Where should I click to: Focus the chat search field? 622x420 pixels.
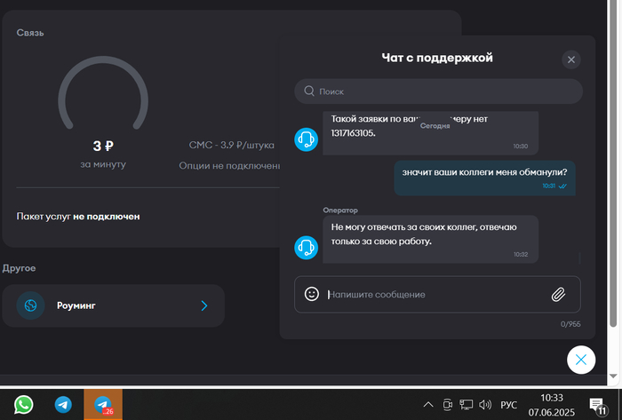[x=444, y=91]
